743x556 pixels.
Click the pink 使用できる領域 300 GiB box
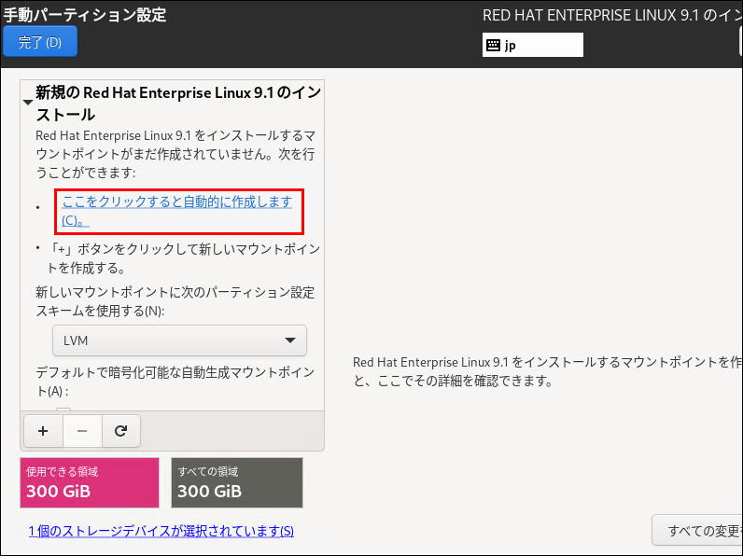click(x=90, y=482)
